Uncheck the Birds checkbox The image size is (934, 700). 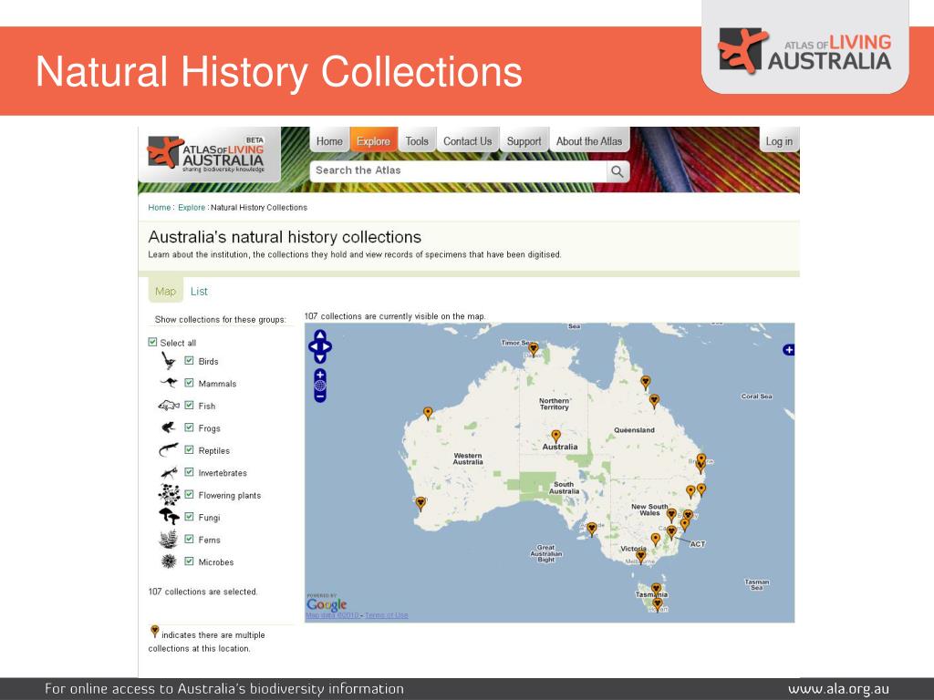pyautogui.click(x=189, y=361)
